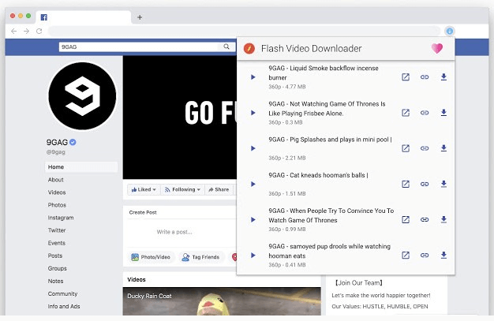Open samoyed pup video in new tab
Image resolution: width=494 pixels, height=321 pixels.
pos(406,255)
